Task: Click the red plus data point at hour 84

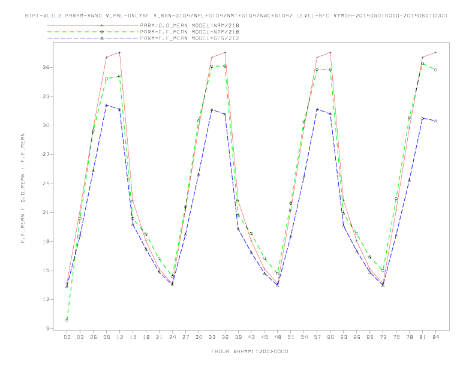Action: tap(435, 52)
